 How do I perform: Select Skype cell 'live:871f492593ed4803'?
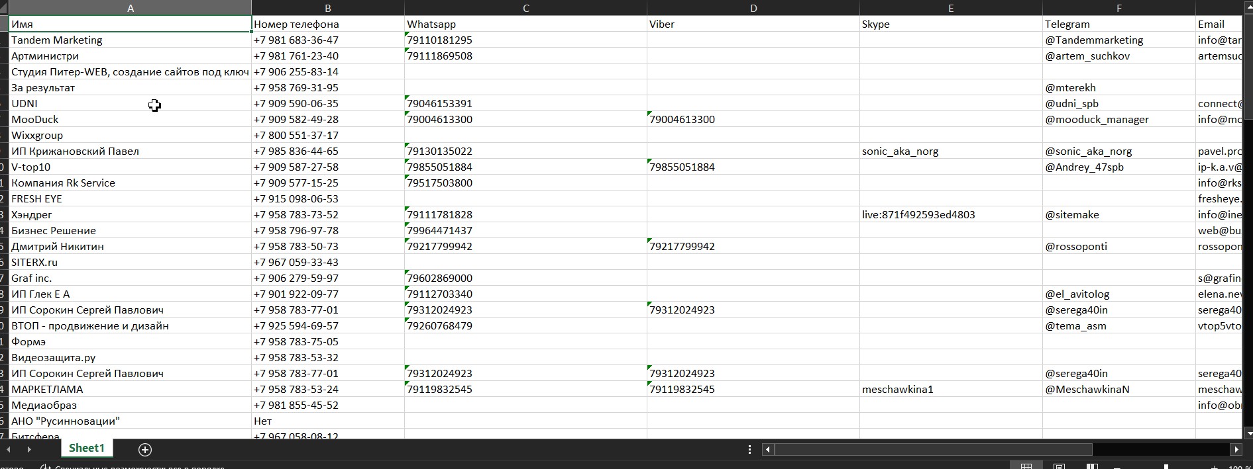951,214
